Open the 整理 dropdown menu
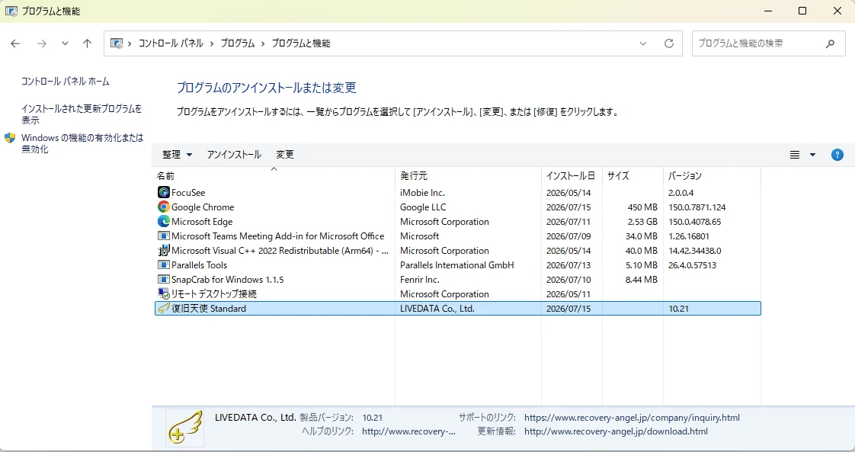Viewport: 855px width, 452px height. coord(177,155)
